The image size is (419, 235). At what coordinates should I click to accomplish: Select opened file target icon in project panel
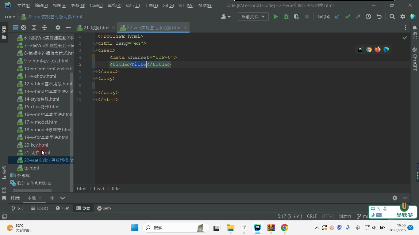tap(24, 28)
